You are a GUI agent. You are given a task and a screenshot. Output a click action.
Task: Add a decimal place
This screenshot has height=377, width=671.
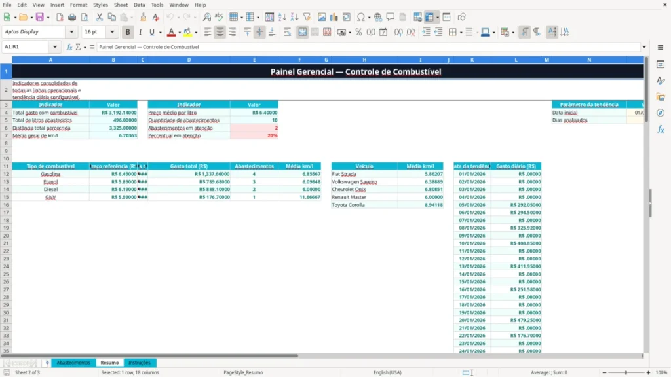(398, 32)
